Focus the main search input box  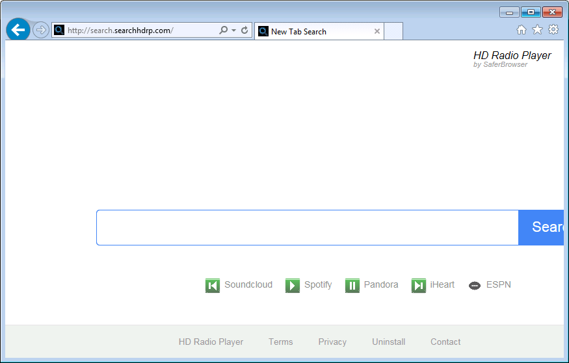pos(308,227)
